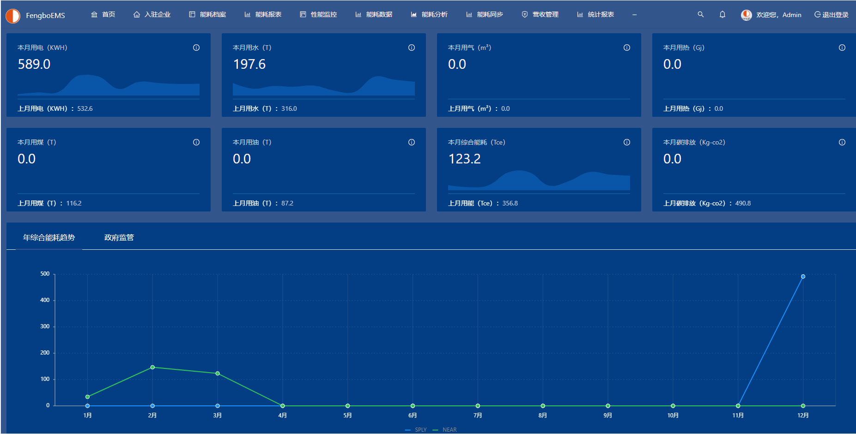The image size is (856, 434).
Task: Click the December SPLY data point
Action: tap(803, 277)
